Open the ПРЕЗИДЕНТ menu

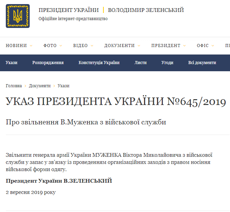(166, 46)
